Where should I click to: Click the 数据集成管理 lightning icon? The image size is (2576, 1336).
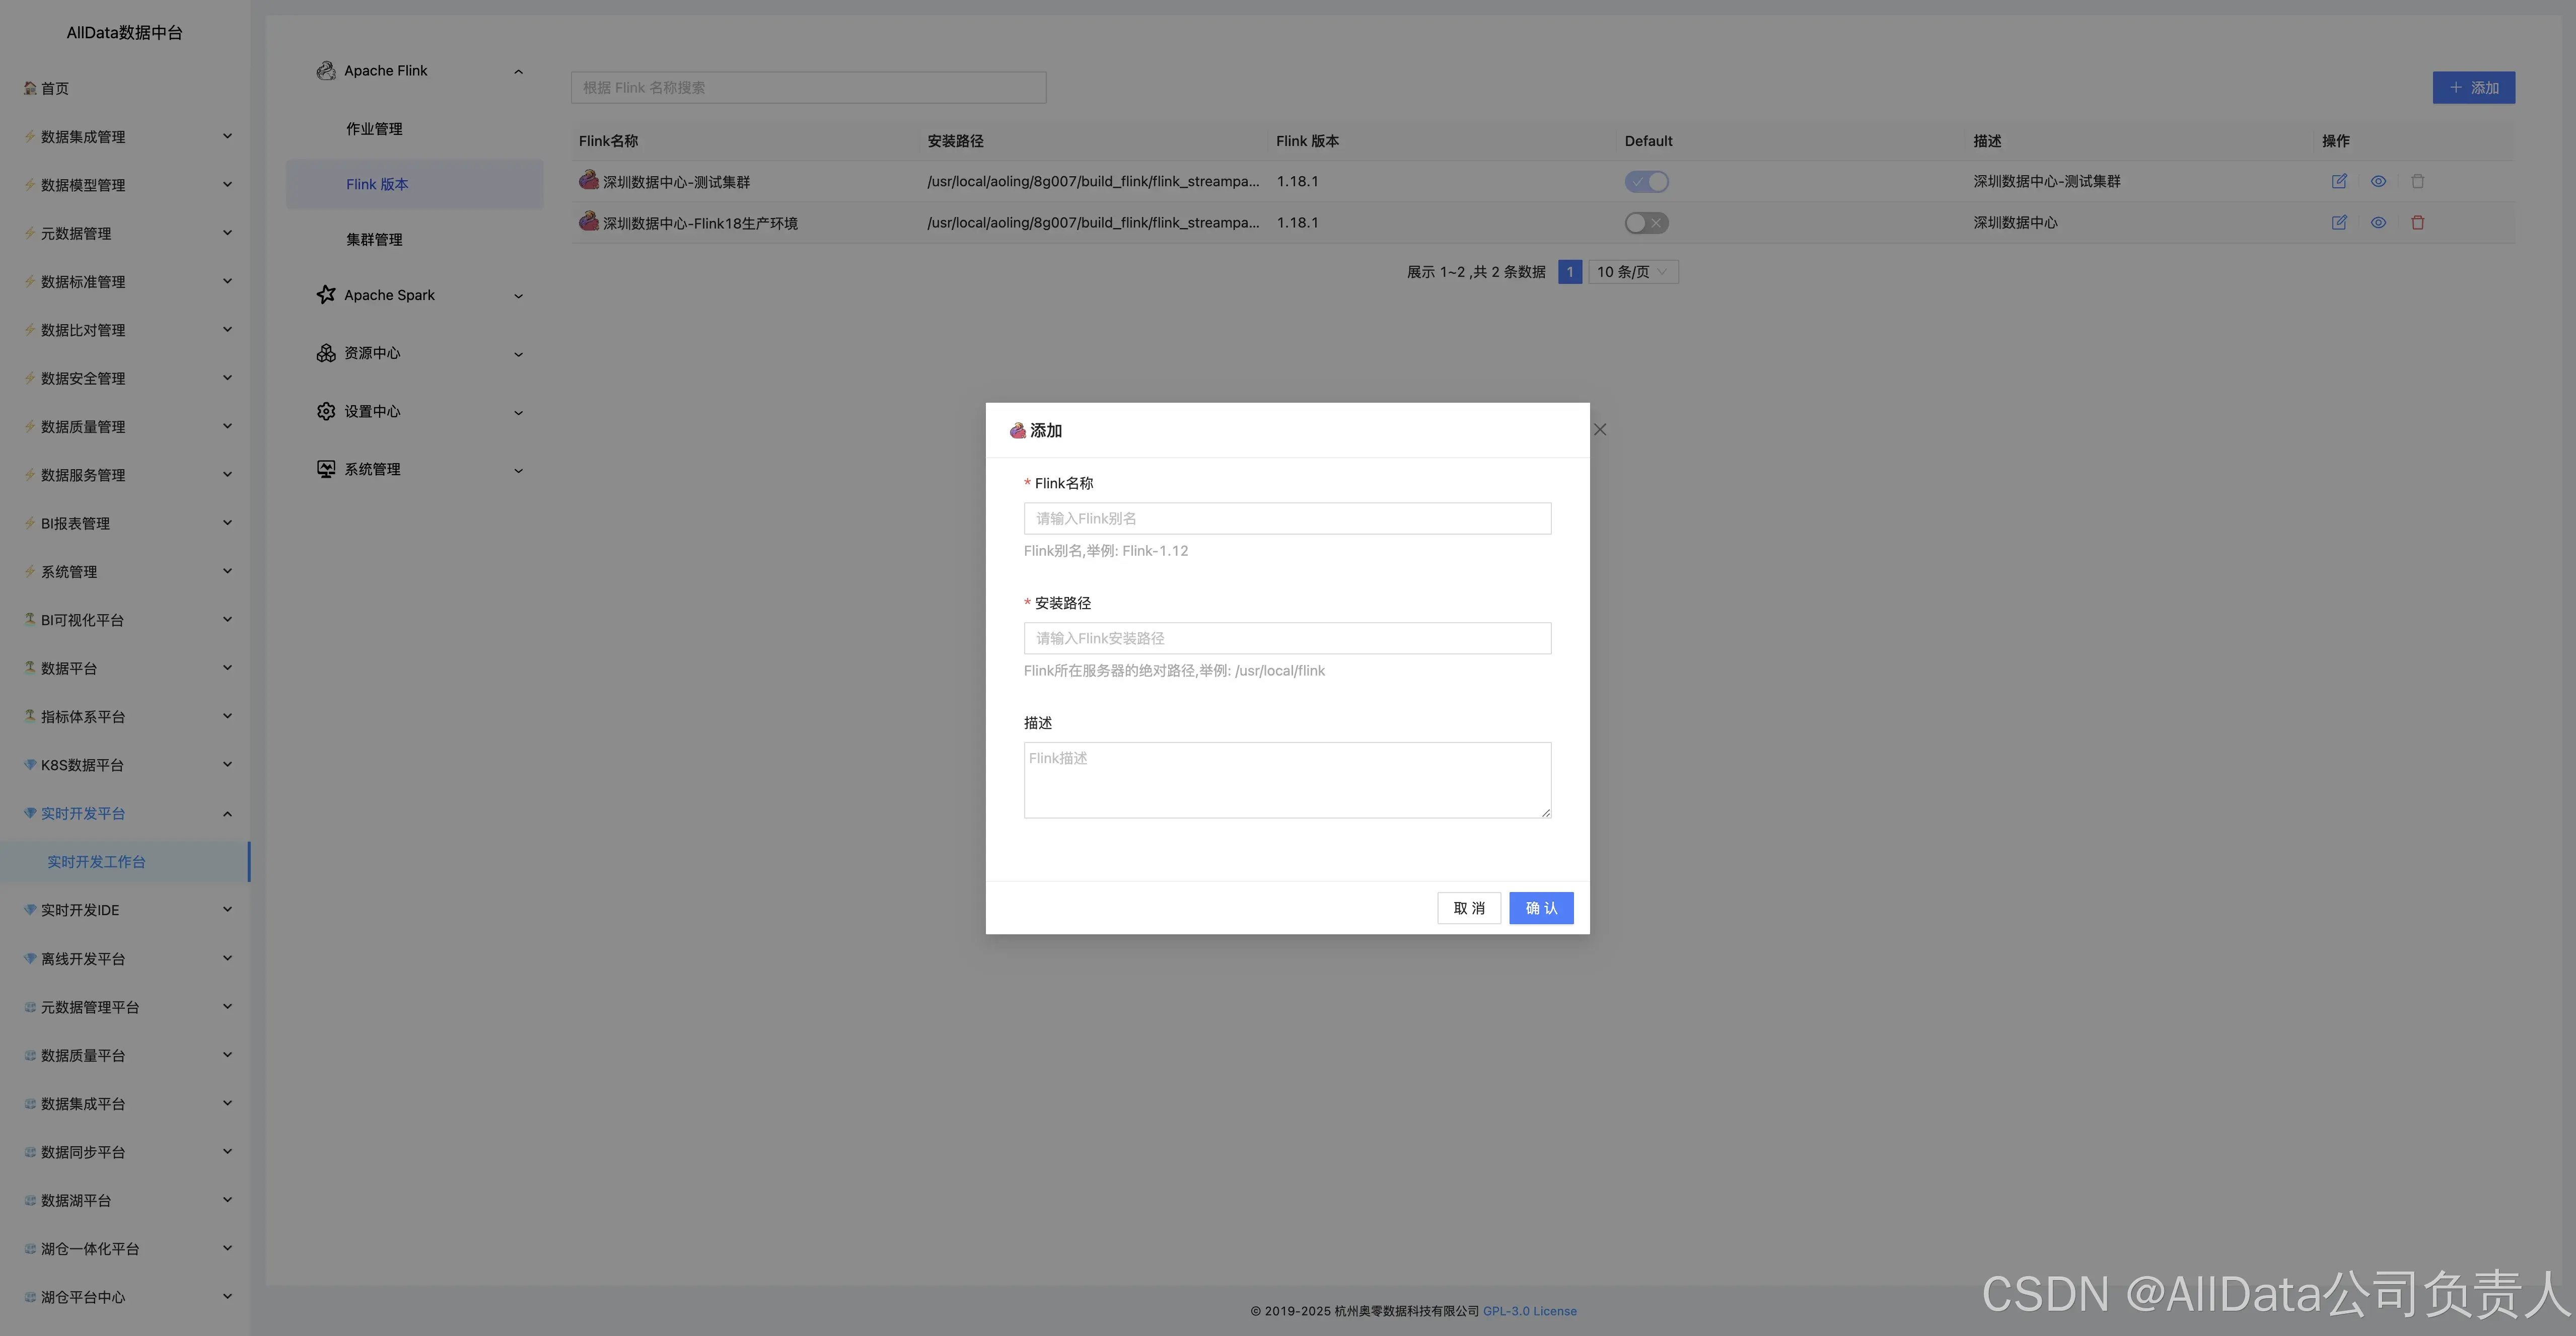30,136
